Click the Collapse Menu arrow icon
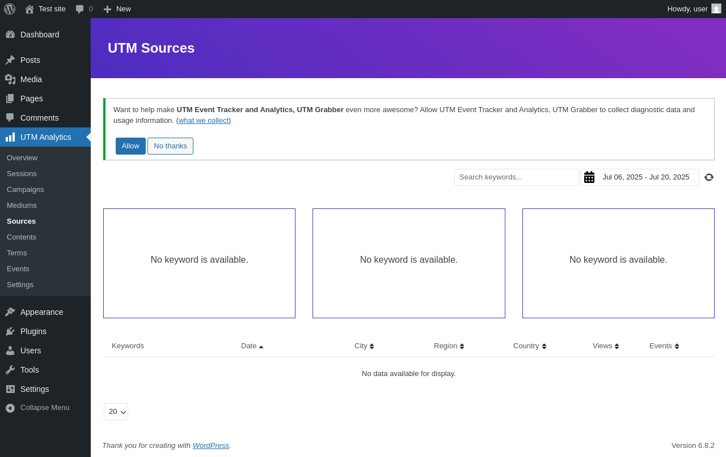726x457 pixels. coord(10,408)
